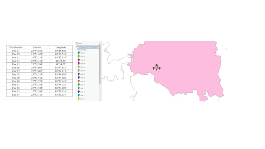Toggle the highlighted layer visibility checkbox
265x149 pixels.
click(78, 47)
